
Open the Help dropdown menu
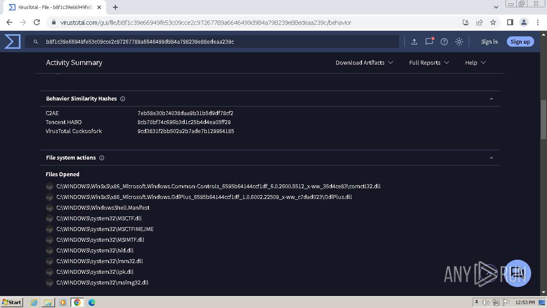[476, 62]
